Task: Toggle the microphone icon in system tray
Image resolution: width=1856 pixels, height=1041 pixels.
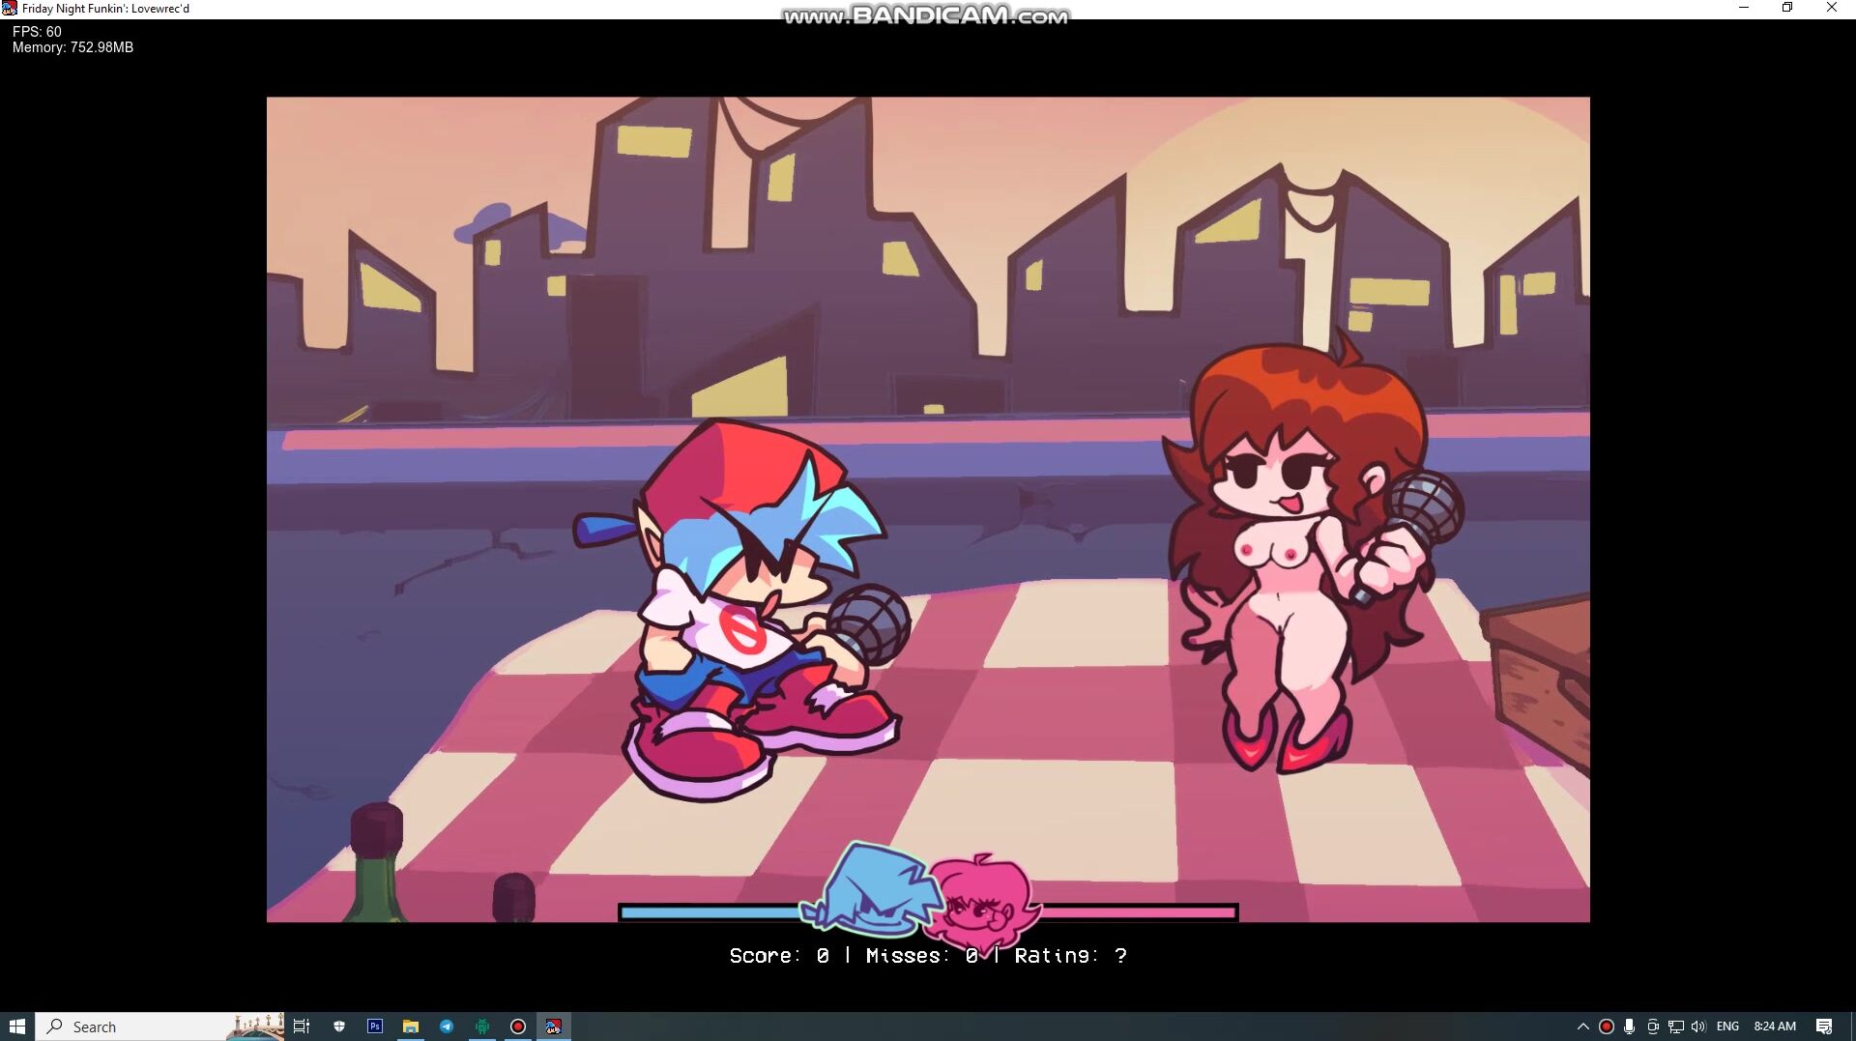Action: pyautogui.click(x=1630, y=1027)
